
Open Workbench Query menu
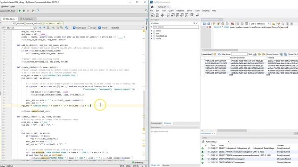pyautogui.click(x=171, y=11)
